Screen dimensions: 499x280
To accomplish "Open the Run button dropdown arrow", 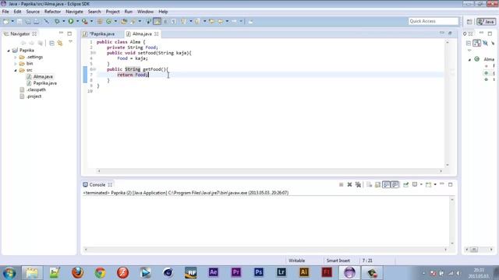I will pyautogui.click(x=77, y=21).
